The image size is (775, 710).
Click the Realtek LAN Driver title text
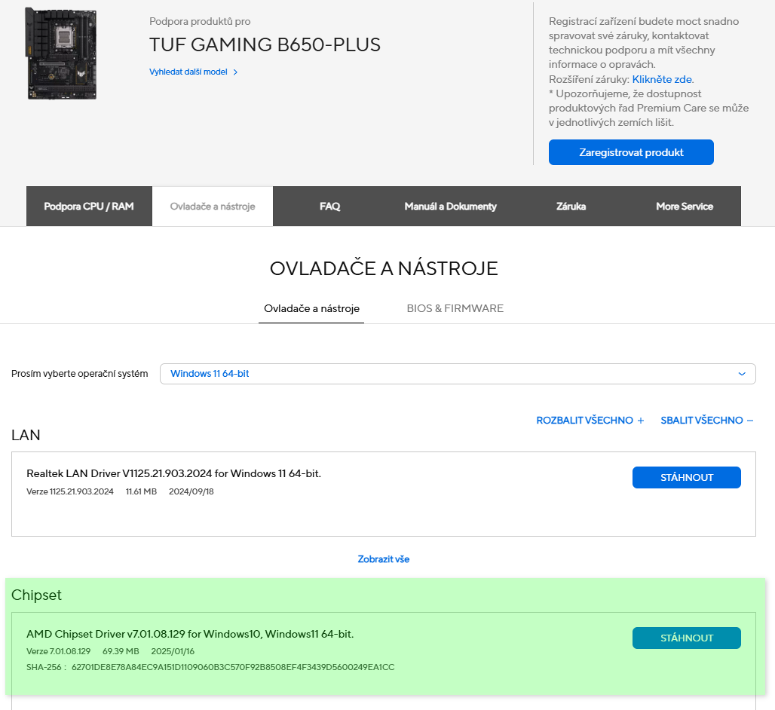click(173, 474)
